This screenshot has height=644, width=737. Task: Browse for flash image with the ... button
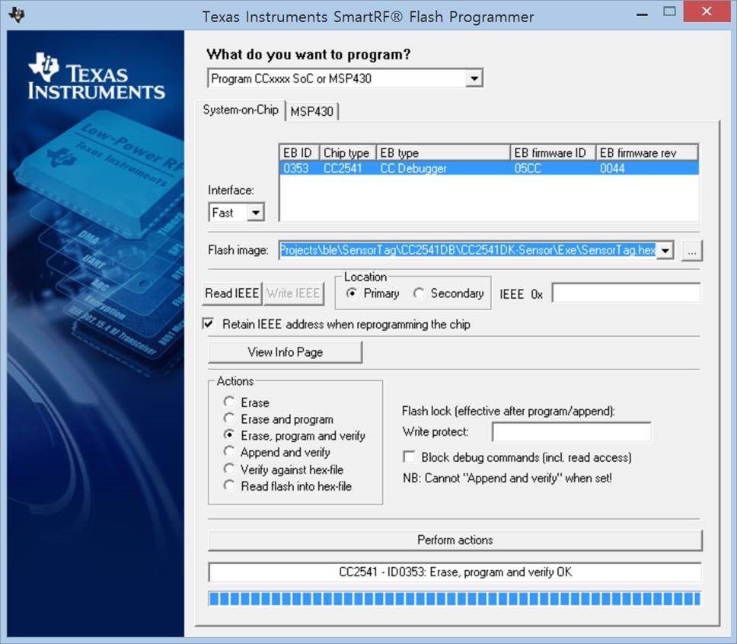[692, 250]
